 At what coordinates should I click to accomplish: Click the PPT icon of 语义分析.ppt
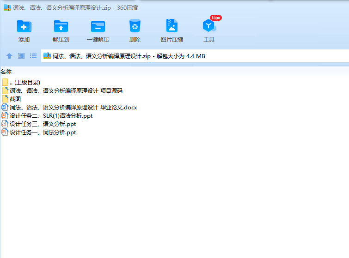5,124
